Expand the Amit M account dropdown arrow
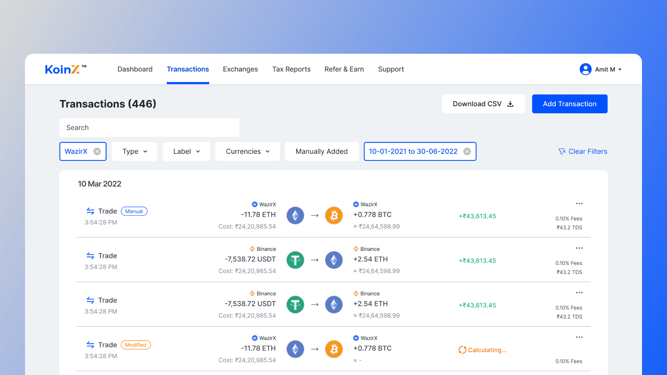 pos(620,70)
